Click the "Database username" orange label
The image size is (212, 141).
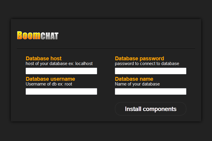[50, 79]
